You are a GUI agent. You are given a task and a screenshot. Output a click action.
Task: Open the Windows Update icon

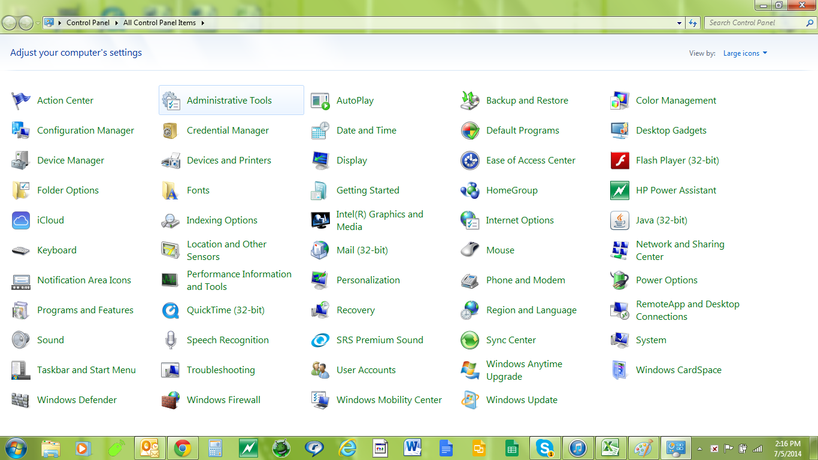(x=470, y=400)
